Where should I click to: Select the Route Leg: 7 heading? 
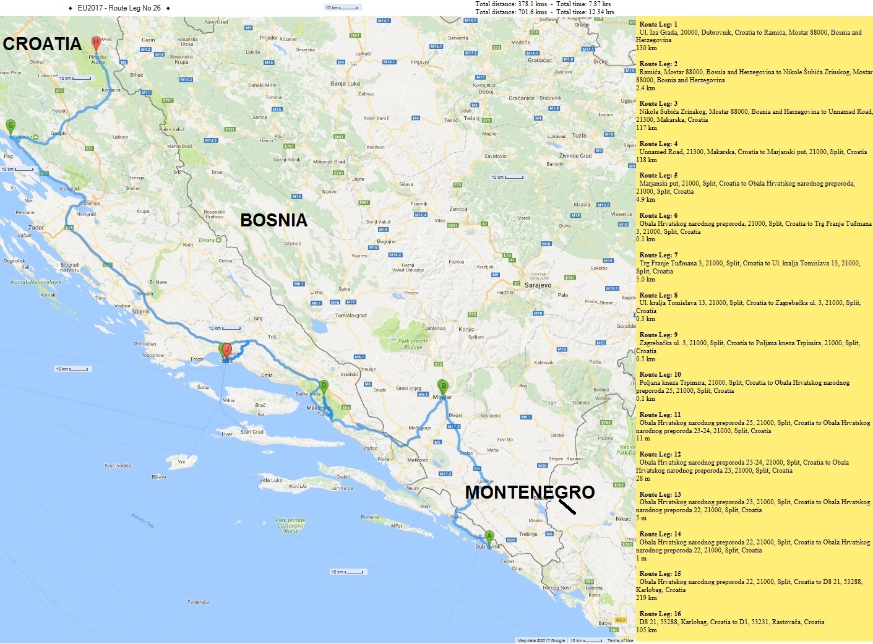tap(658, 255)
